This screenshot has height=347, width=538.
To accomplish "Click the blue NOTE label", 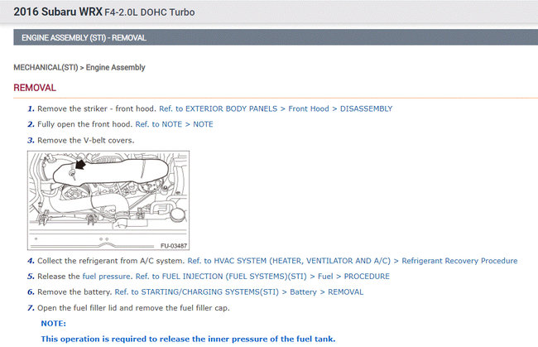I will click(53, 323).
